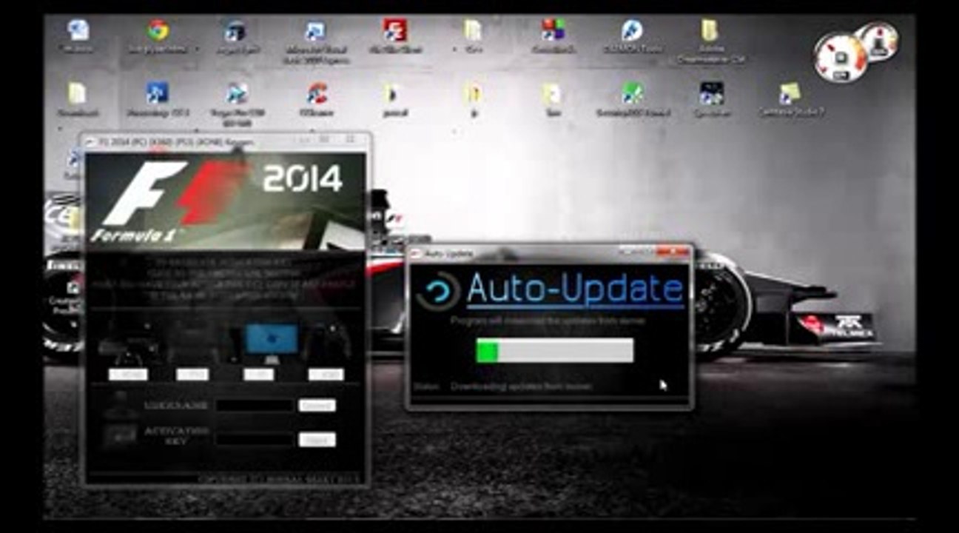
Task: Click the green Auto-Update progress bar
Action: click(x=555, y=350)
